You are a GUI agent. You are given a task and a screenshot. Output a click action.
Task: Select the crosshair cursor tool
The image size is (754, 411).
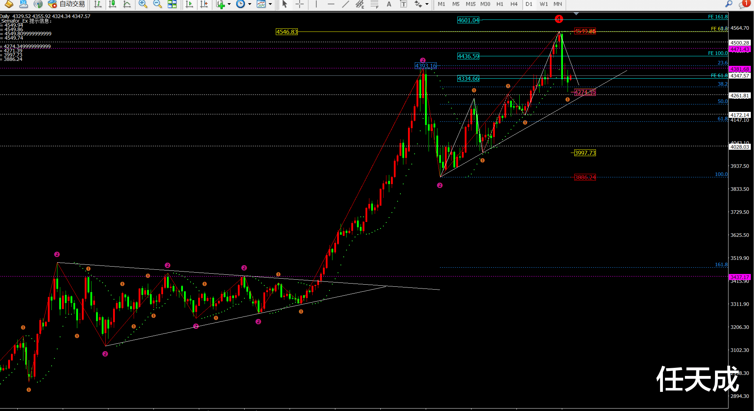pyautogui.click(x=300, y=4)
